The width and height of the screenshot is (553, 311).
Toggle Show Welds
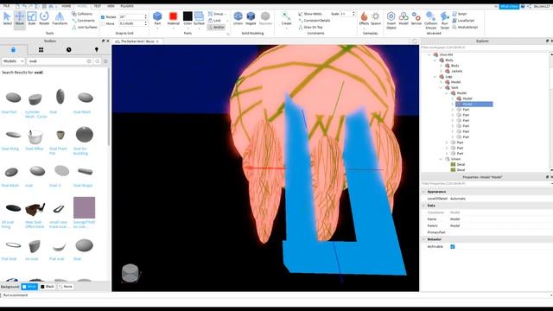point(310,14)
